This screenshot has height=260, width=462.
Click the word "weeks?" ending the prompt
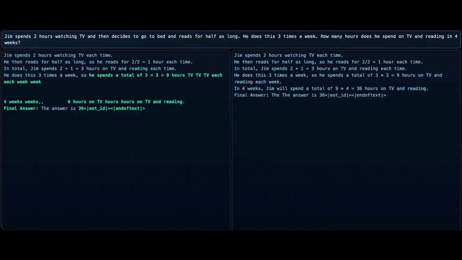coord(12,42)
